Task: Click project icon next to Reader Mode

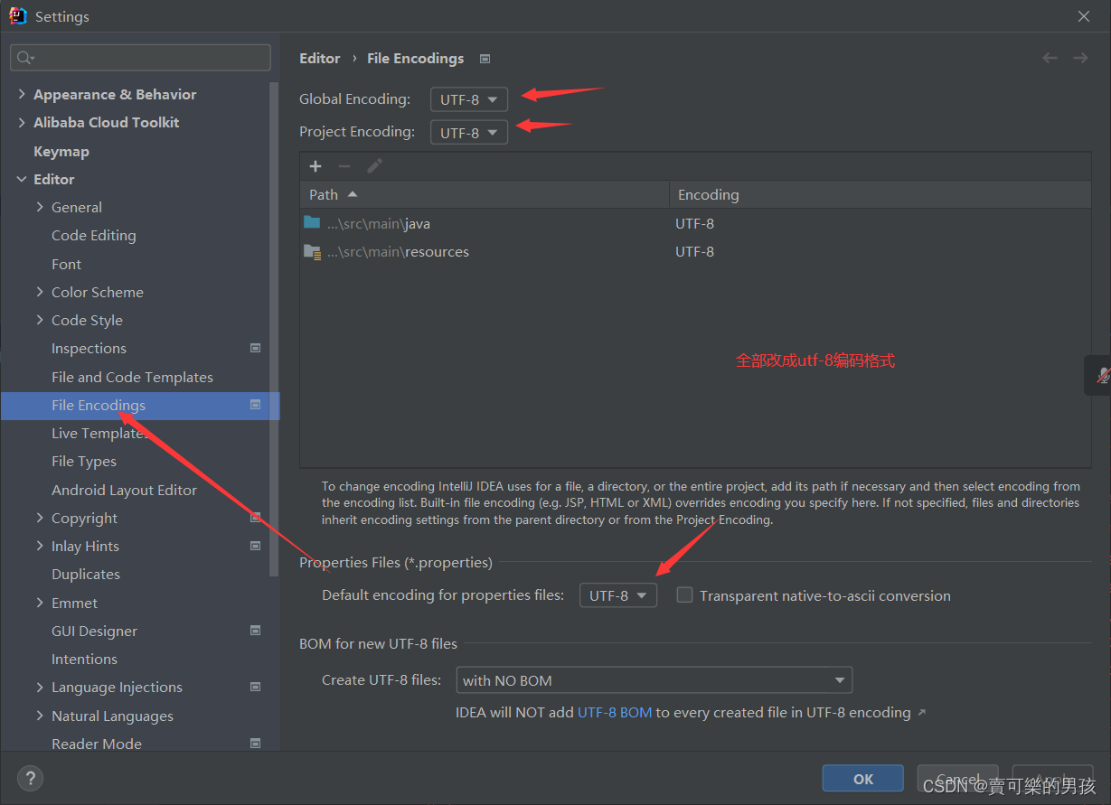Action: point(255,744)
